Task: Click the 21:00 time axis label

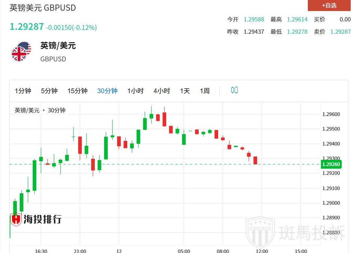Action: coord(80,251)
